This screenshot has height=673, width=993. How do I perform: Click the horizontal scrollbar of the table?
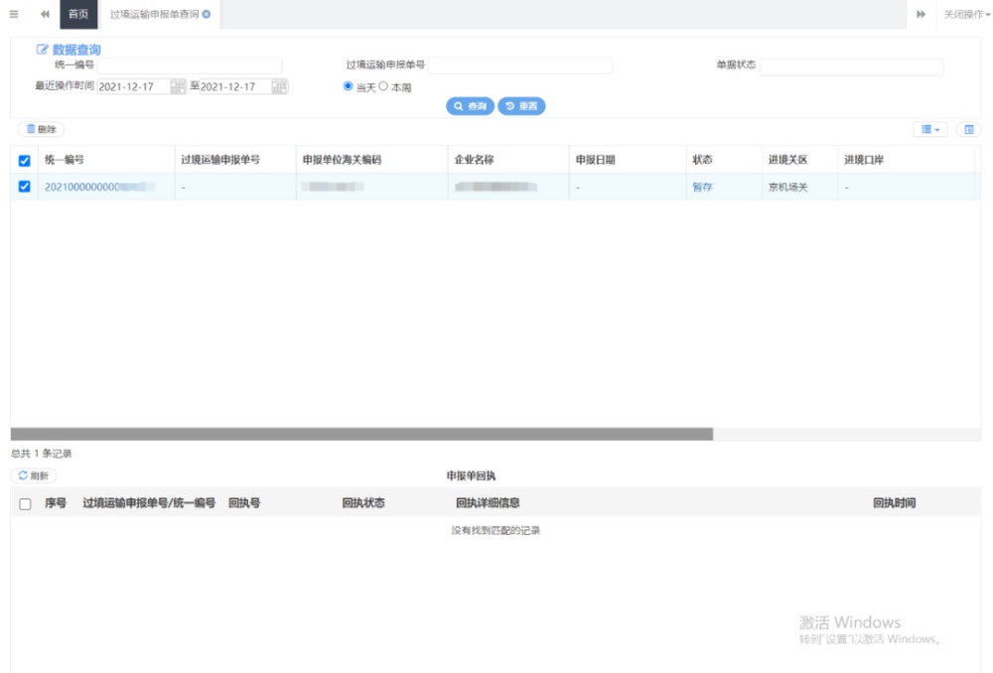[x=361, y=434]
